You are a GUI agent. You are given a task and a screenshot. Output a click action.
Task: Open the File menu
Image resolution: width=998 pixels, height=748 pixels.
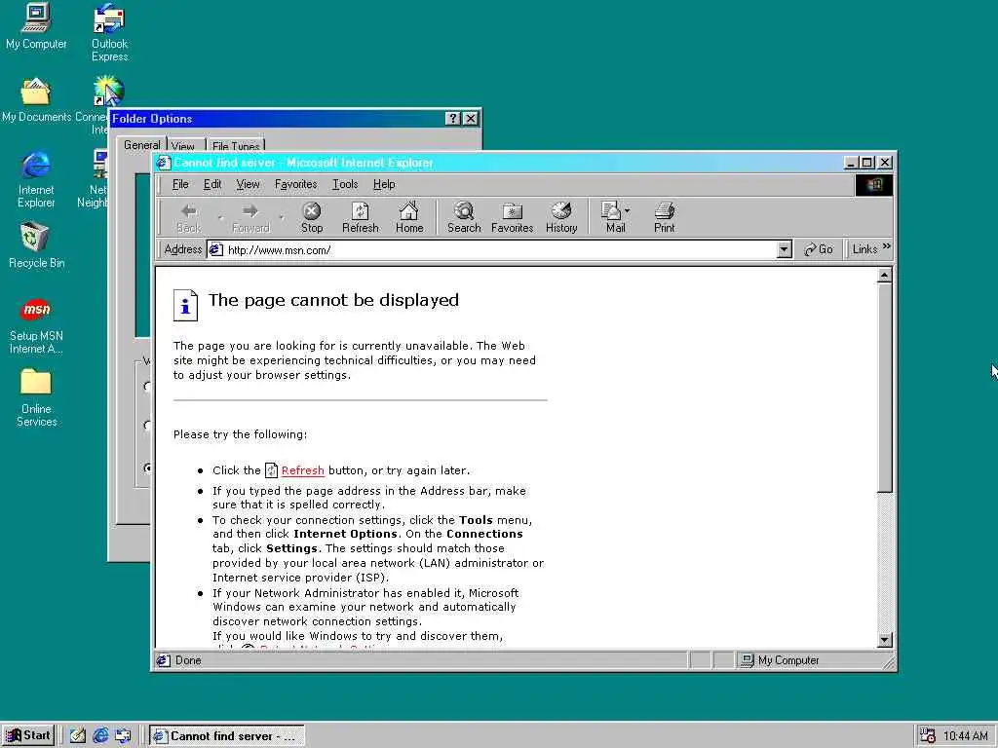click(x=180, y=184)
